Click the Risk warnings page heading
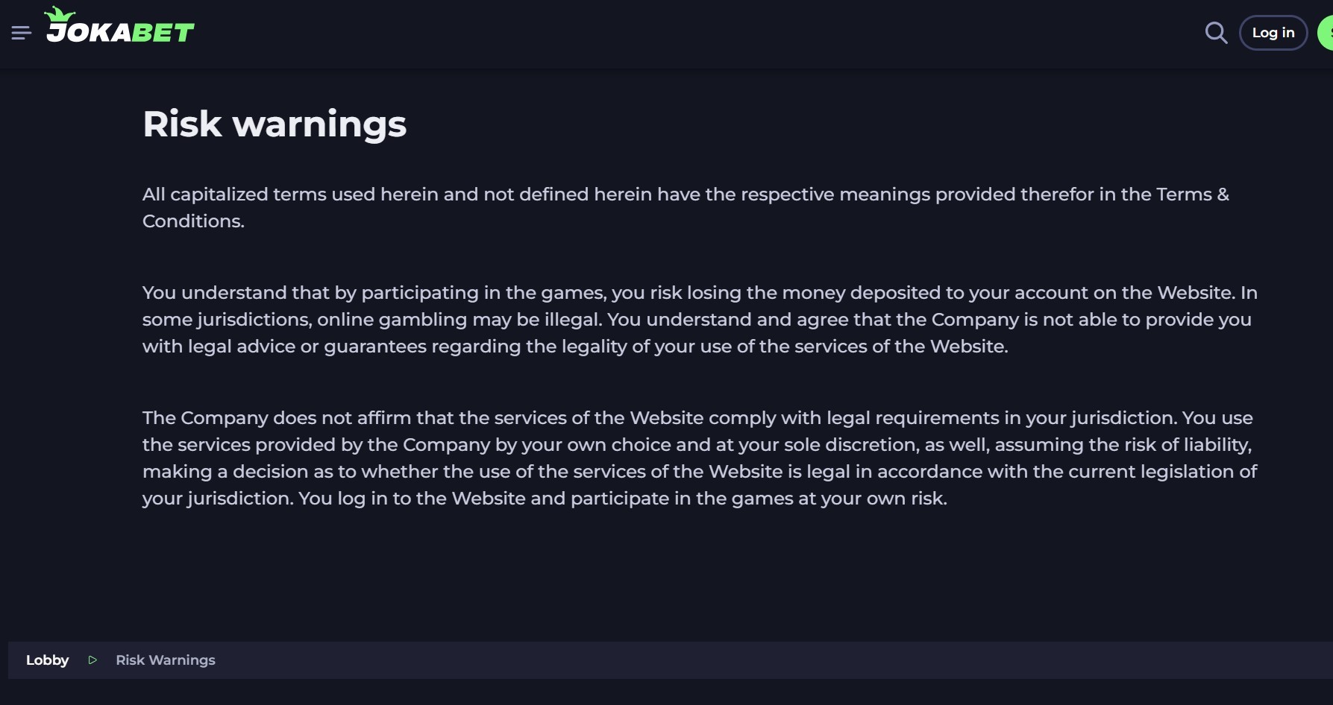 275,124
